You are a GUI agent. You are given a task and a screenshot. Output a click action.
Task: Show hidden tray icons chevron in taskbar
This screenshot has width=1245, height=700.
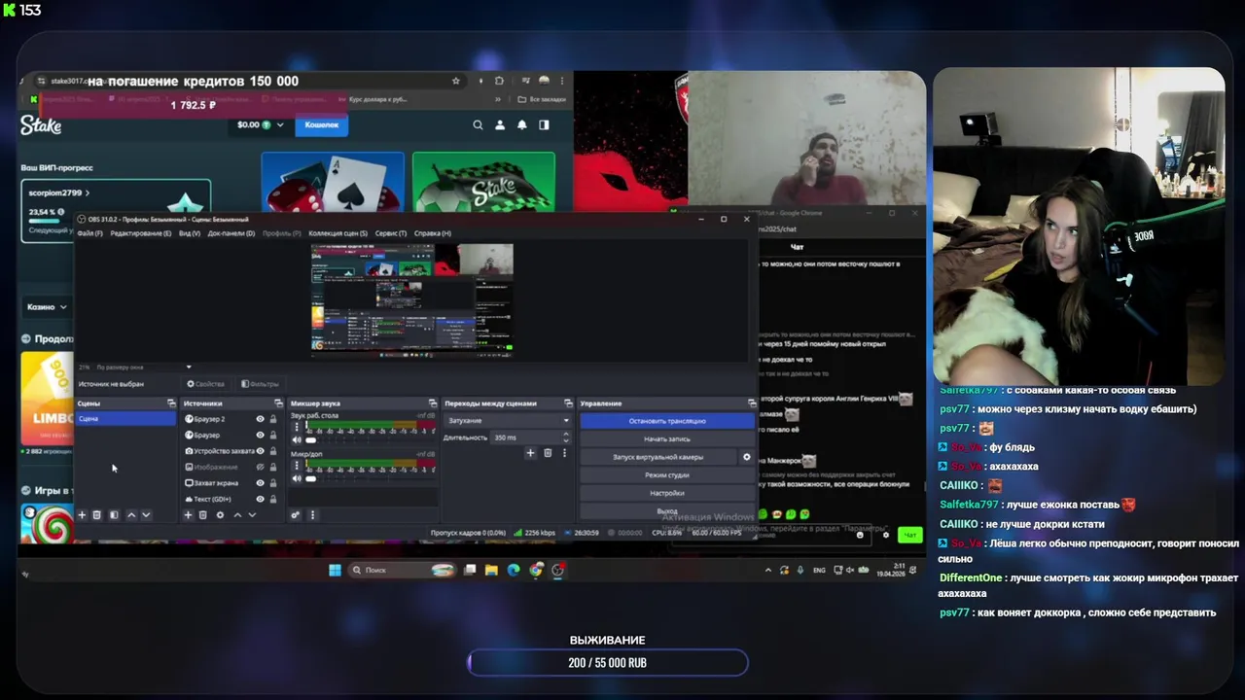tap(768, 571)
